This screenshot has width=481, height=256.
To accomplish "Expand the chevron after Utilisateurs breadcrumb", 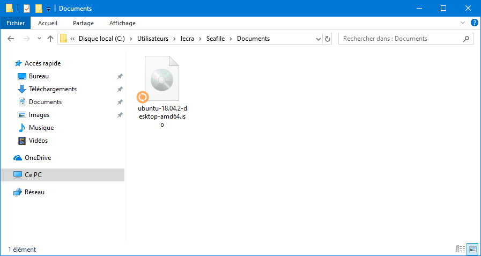I will point(175,39).
